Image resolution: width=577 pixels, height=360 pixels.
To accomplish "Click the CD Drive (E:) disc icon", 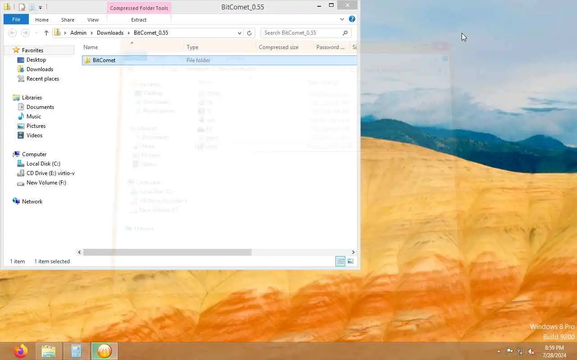I will 20,173.
